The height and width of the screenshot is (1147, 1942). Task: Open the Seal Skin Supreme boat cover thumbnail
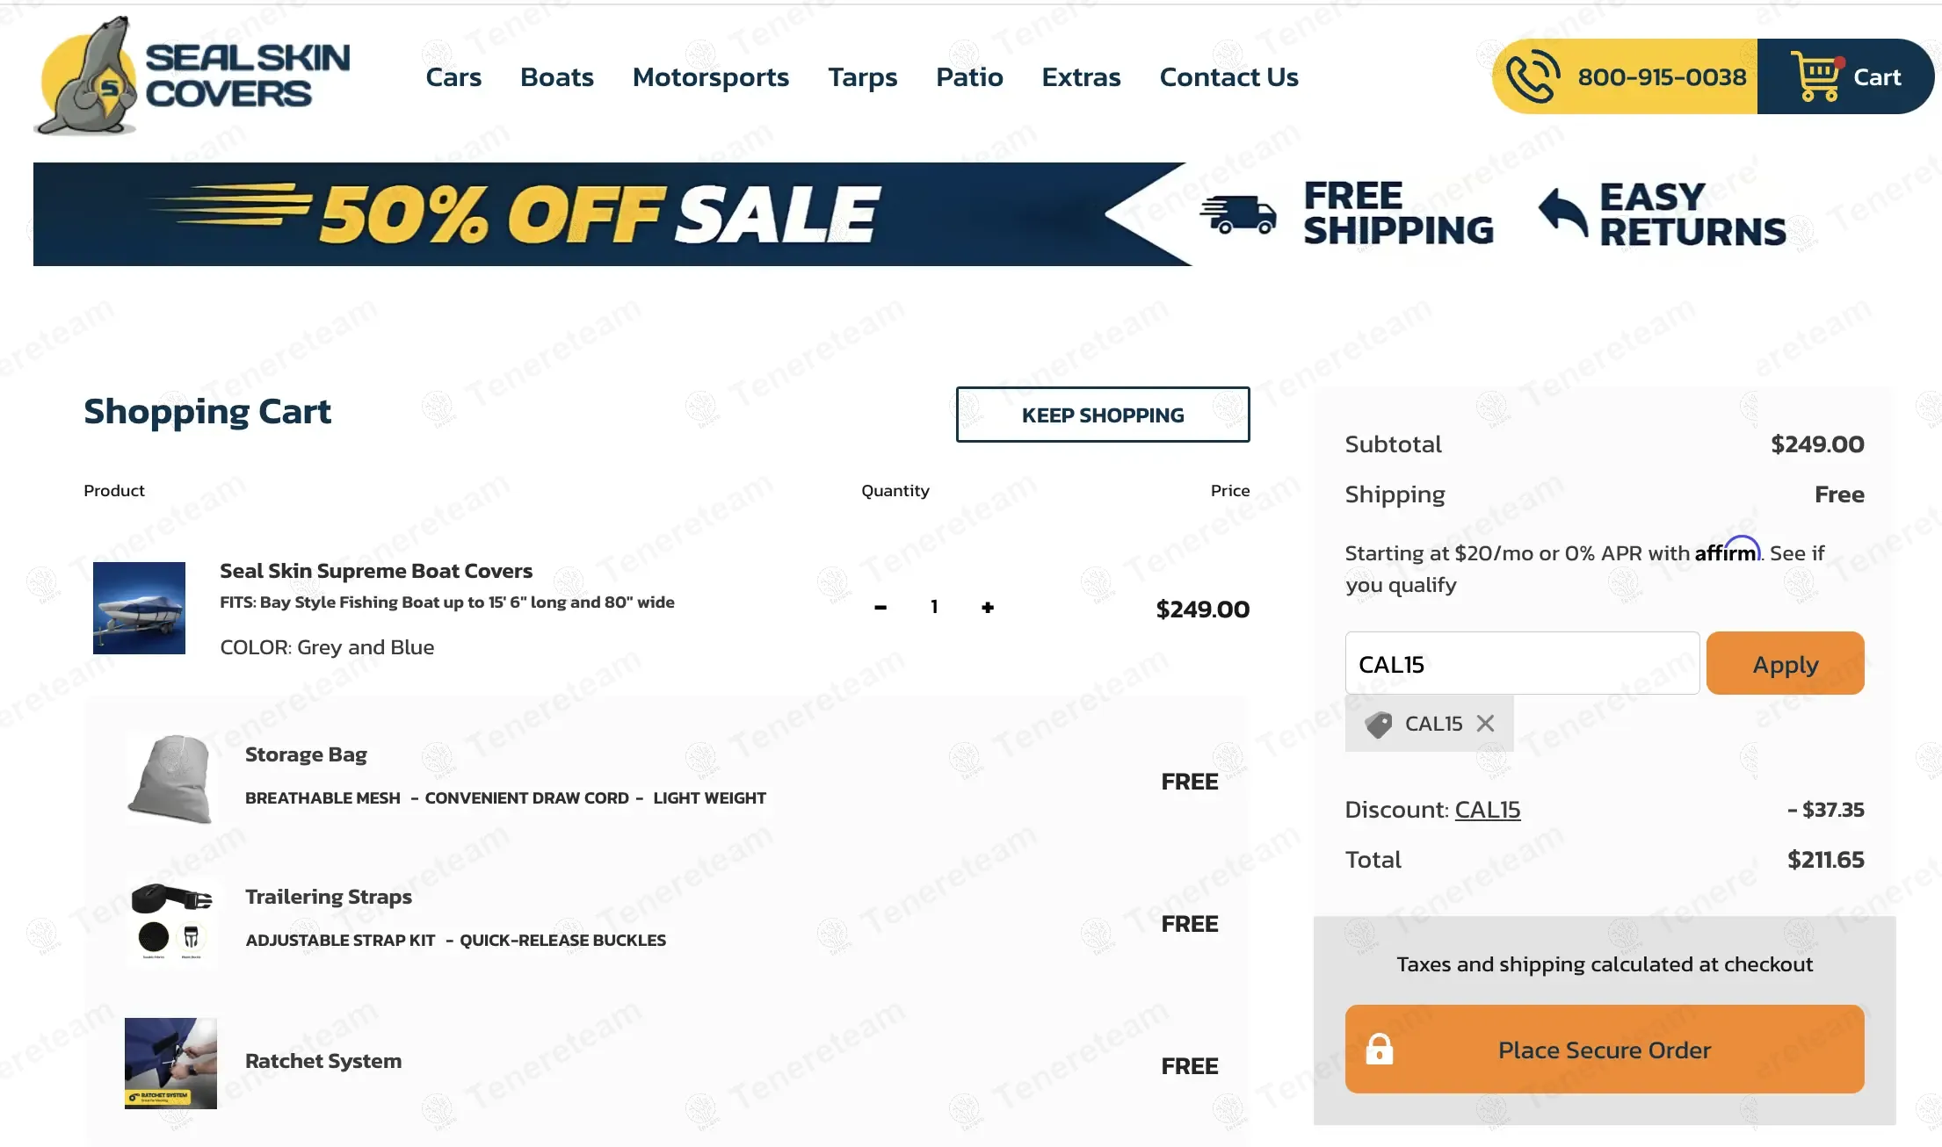139,608
